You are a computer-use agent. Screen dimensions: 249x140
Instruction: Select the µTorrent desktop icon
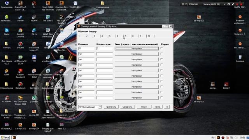coord(34,99)
